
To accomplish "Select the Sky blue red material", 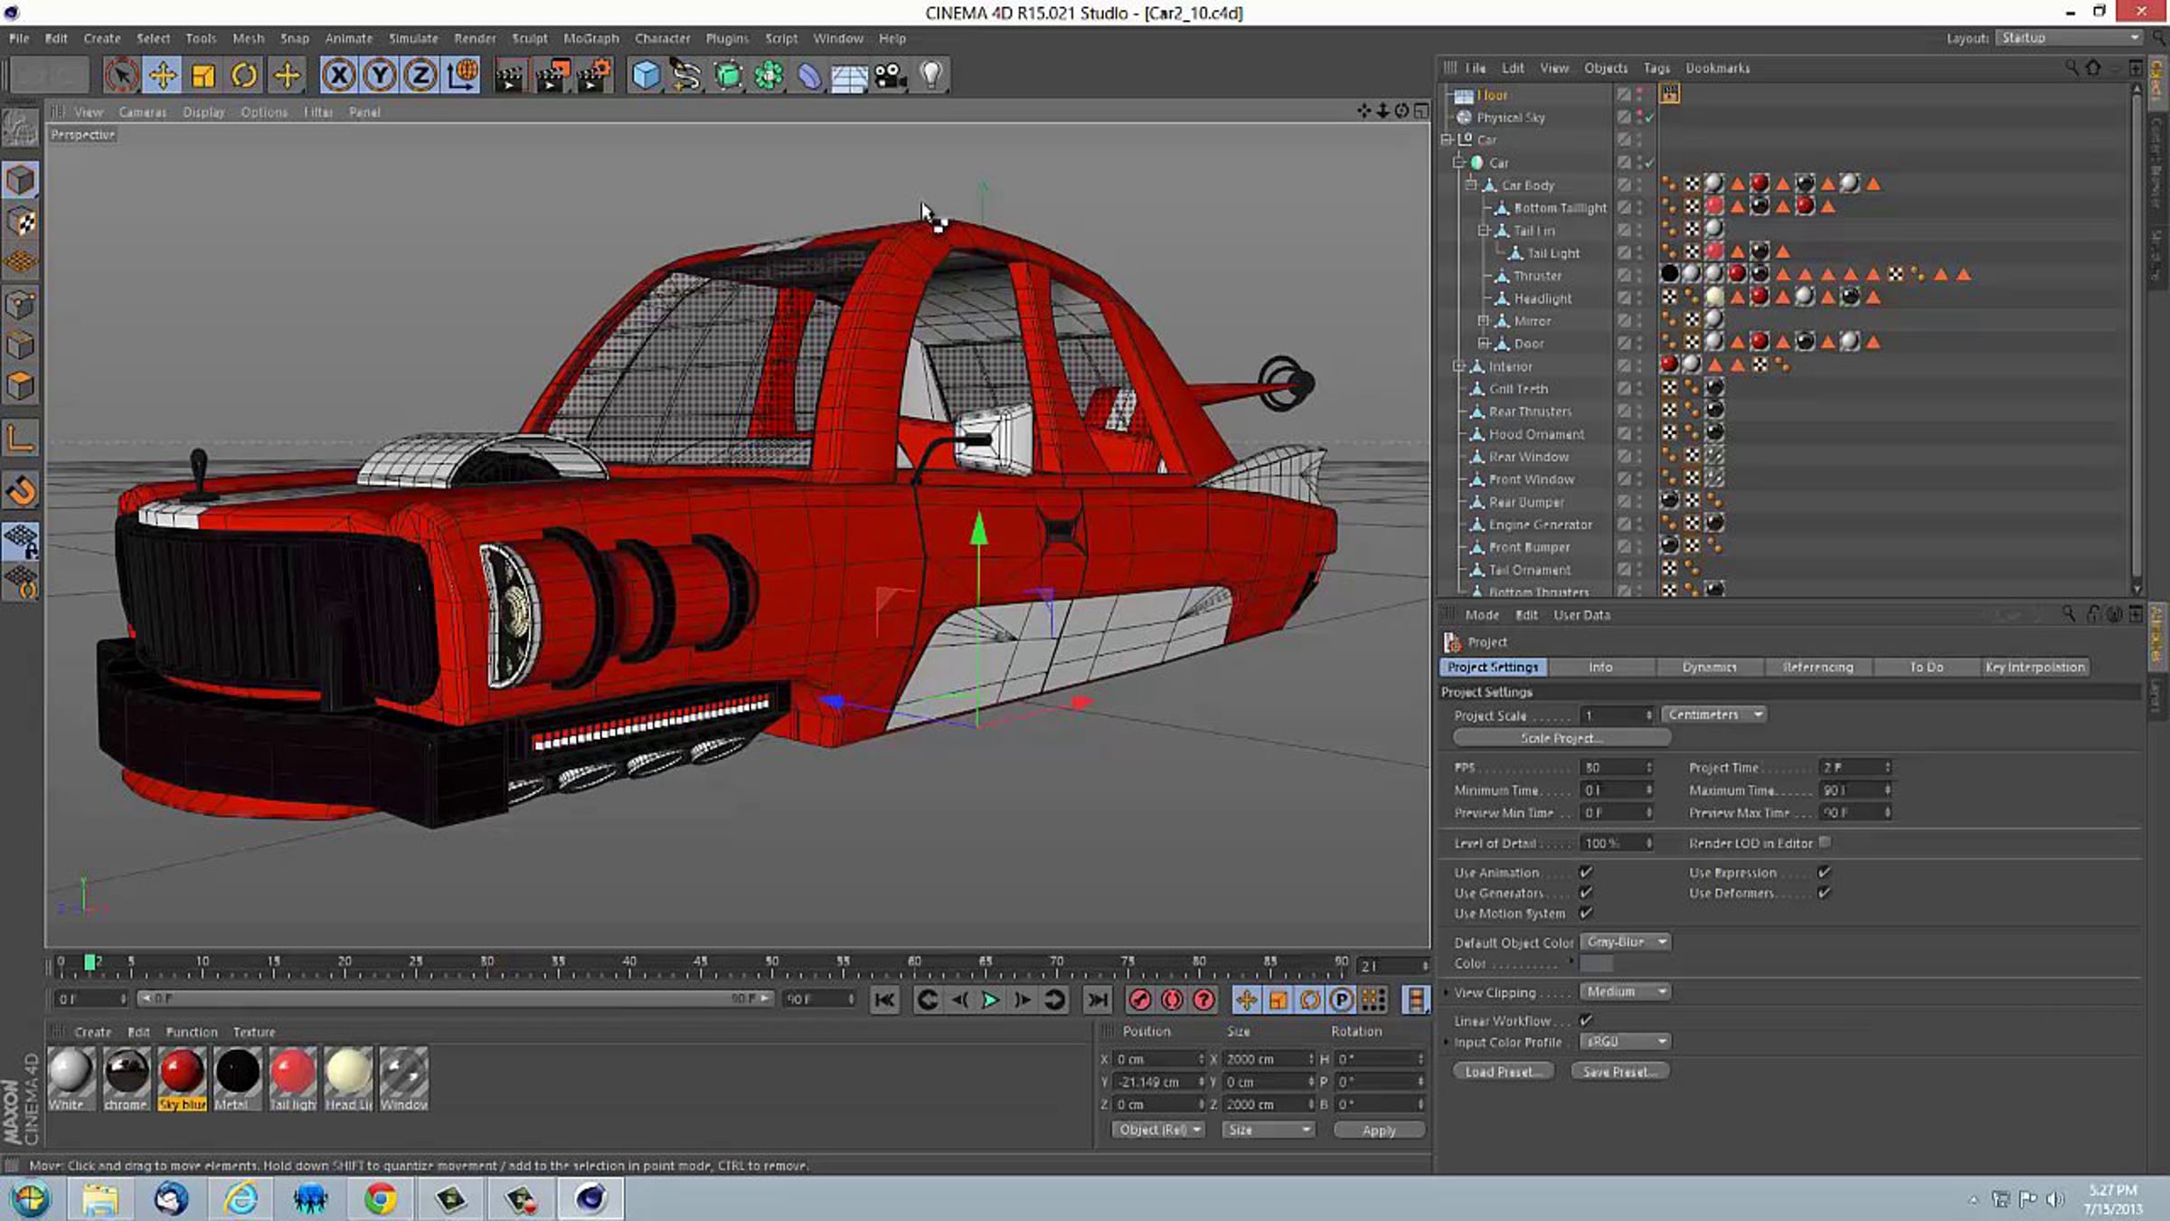I will [x=182, y=1078].
